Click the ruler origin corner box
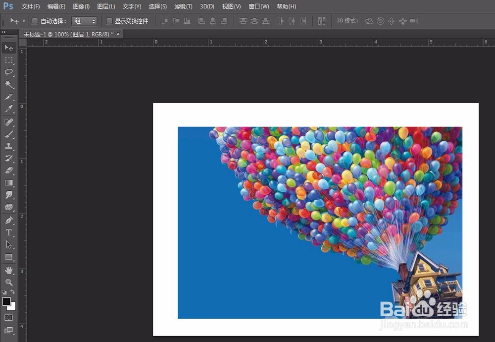This screenshot has width=495, height=342. [x=23, y=42]
